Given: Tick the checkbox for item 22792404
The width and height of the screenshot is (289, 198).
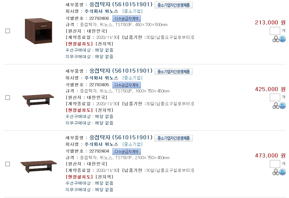Looking at the screenshot, I should pyautogui.click(x=8, y=164).
